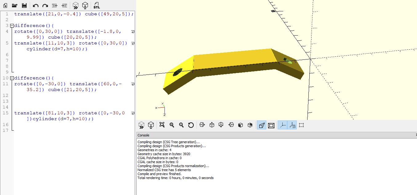Preview the design from the viewer toolbar
The width and height of the screenshot is (417, 195).
[141, 125]
